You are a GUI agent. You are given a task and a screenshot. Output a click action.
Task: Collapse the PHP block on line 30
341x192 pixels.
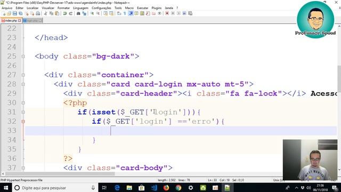pos(23,103)
